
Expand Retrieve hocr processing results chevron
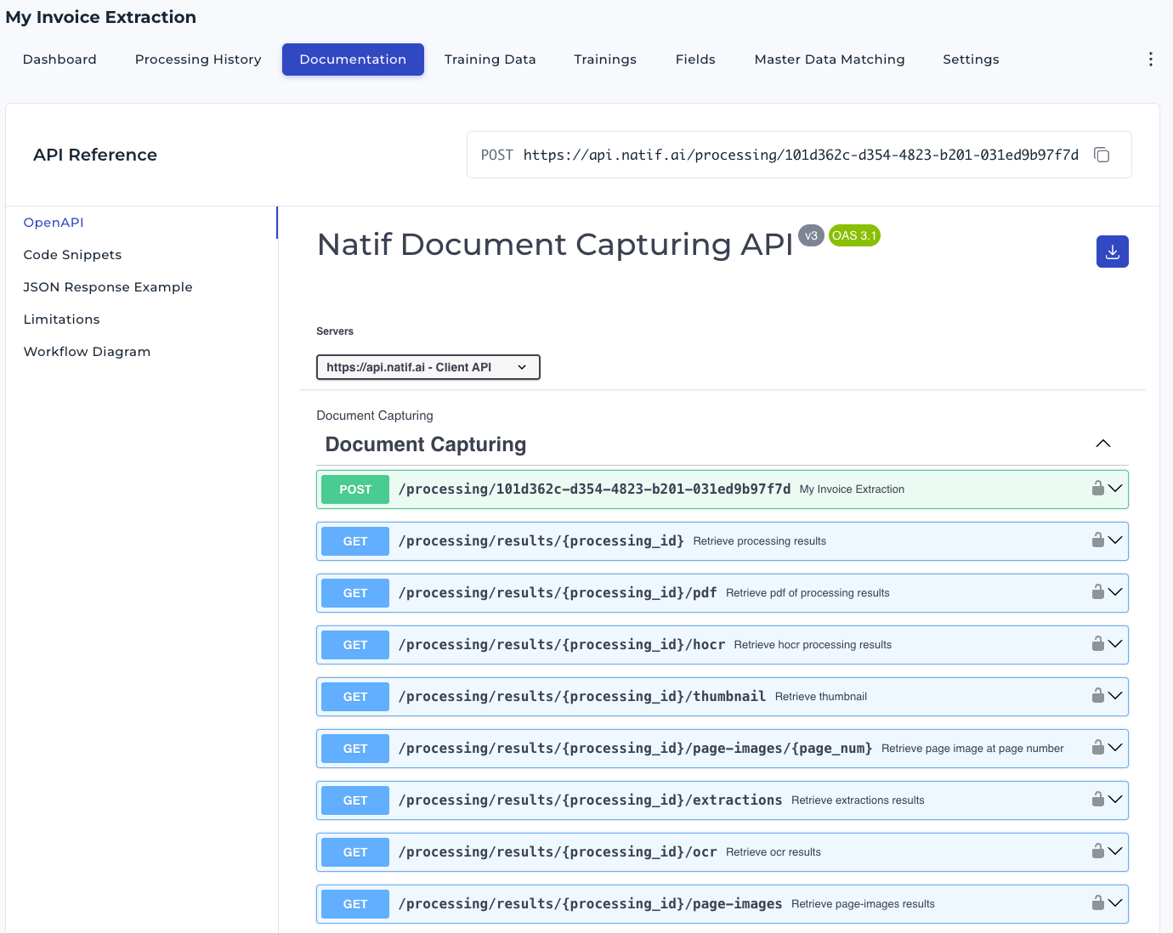click(x=1115, y=644)
